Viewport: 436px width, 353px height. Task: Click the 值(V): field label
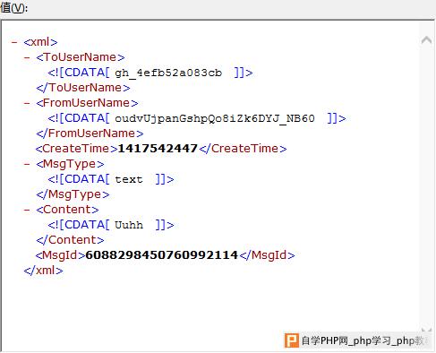[13, 7]
